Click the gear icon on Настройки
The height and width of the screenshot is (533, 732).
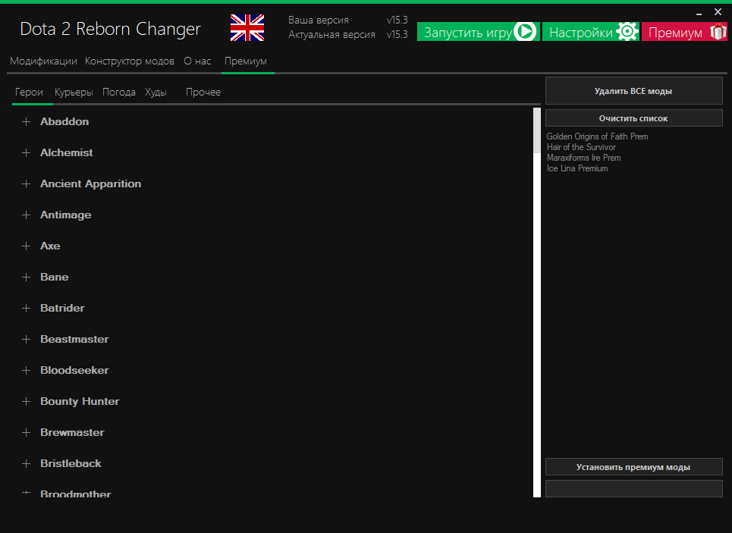627,32
